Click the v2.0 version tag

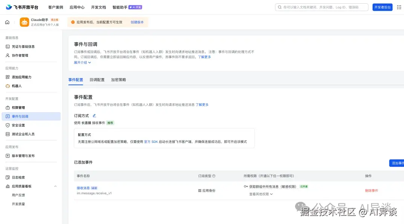(94, 188)
